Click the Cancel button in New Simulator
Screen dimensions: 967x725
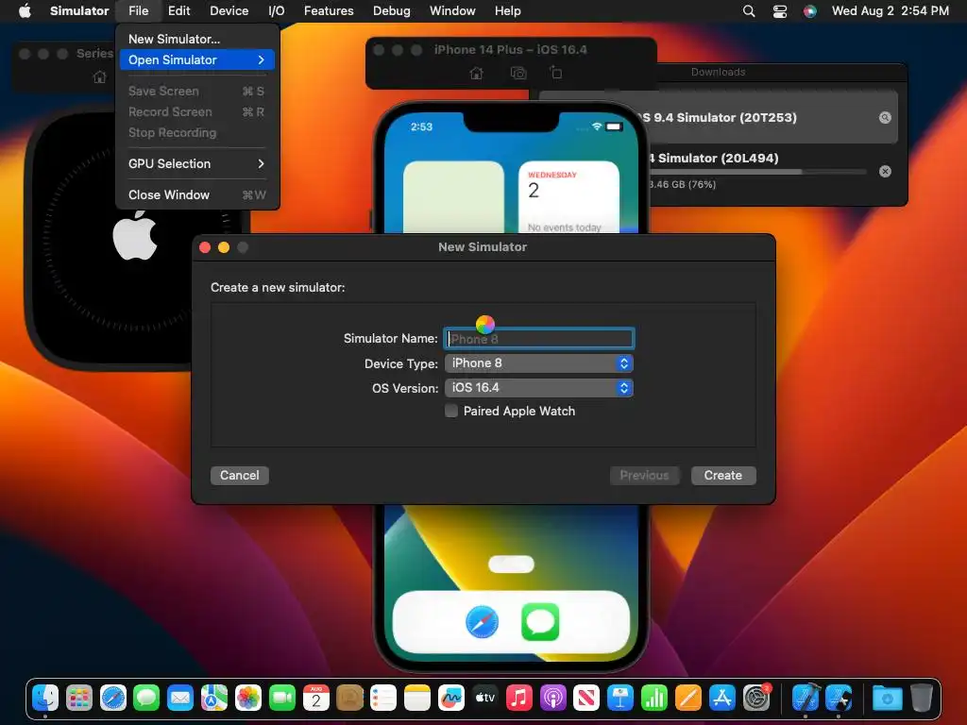(239, 476)
